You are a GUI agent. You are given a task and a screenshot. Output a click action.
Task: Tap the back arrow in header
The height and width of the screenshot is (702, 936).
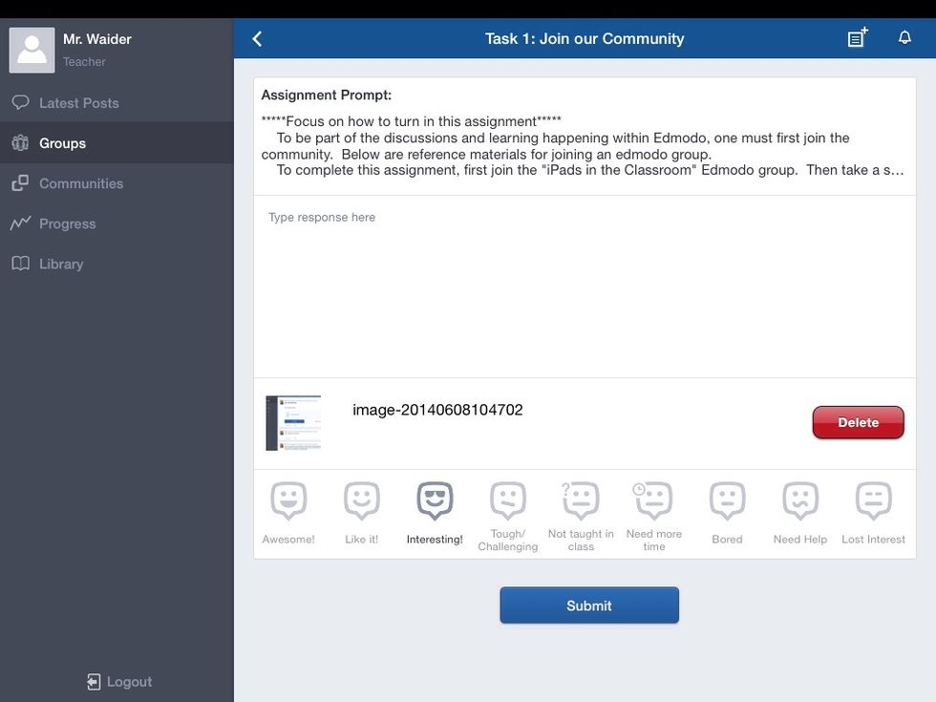pyautogui.click(x=257, y=39)
